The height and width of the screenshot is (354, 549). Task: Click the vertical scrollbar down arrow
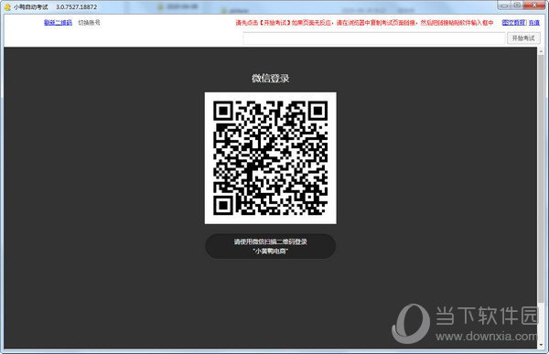541,345
